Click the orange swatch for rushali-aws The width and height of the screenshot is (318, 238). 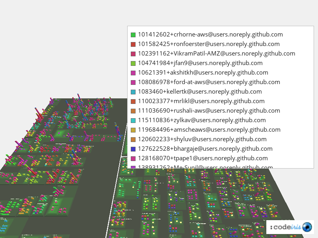point(133,111)
